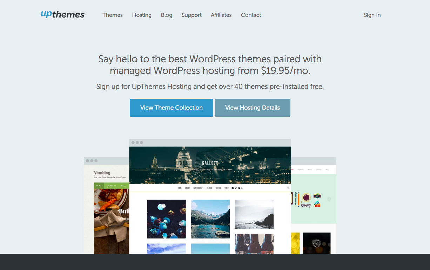
Task: Open the Themes menu item
Action: pos(113,15)
